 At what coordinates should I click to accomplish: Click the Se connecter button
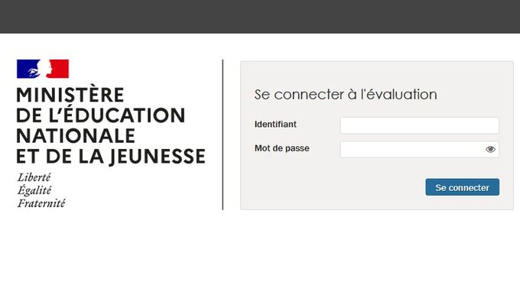click(463, 187)
